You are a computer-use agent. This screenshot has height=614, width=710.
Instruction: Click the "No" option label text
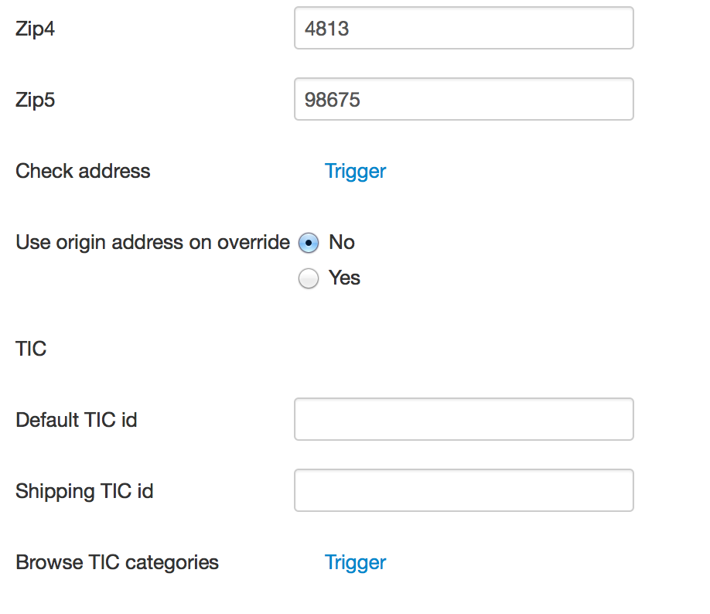pyautogui.click(x=342, y=242)
